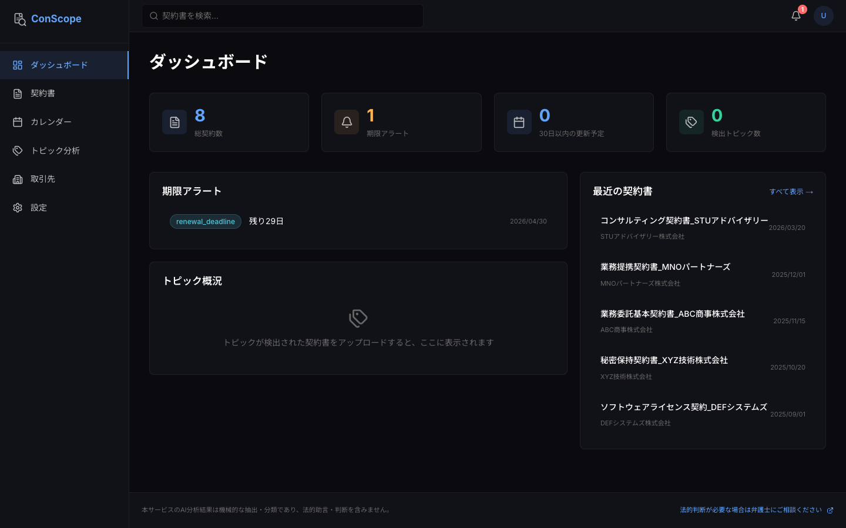
Task: Click the すべて表示 link
Action: 791,192
